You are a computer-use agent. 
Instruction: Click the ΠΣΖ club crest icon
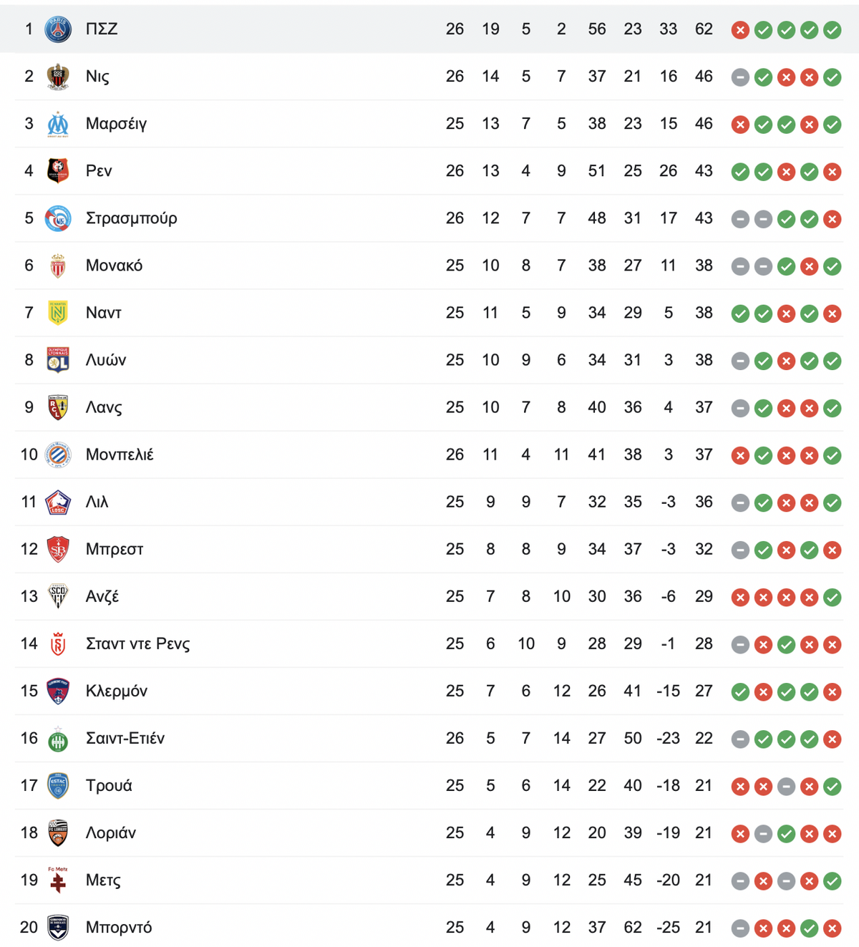pyautogui.click(x=58, y=29)
